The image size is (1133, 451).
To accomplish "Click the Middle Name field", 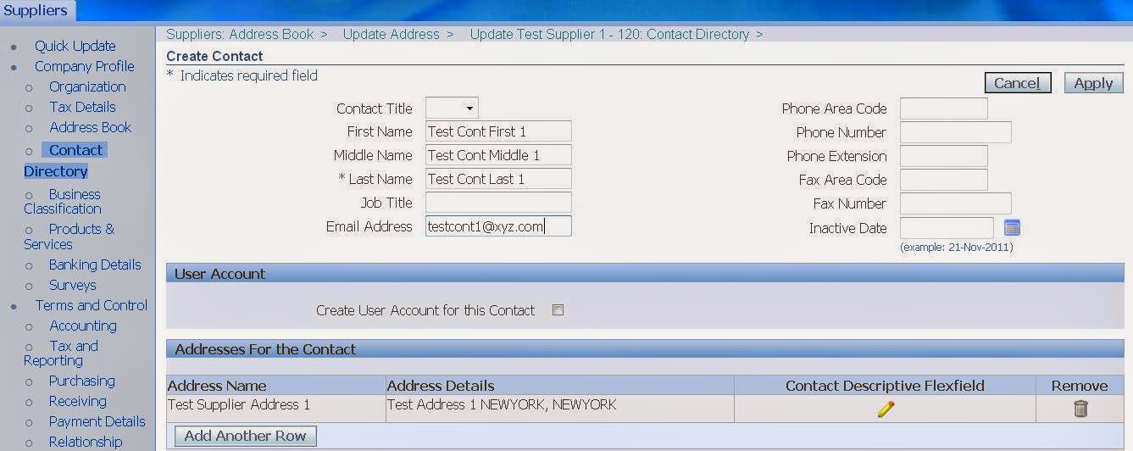I will (x=498, y=155).
